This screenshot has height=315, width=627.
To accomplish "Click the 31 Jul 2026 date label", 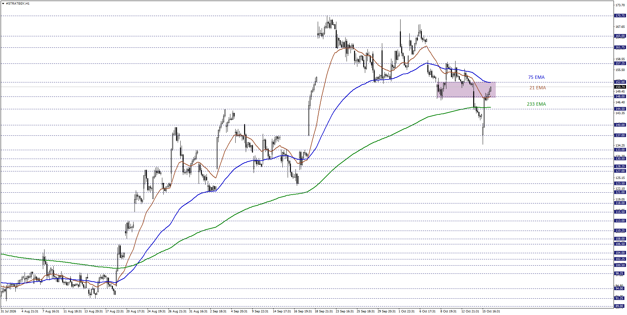I will click(x=9, y=311).
